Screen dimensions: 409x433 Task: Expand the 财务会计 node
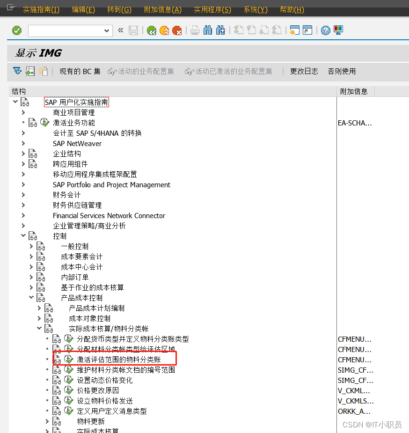(x=23, y=195)
